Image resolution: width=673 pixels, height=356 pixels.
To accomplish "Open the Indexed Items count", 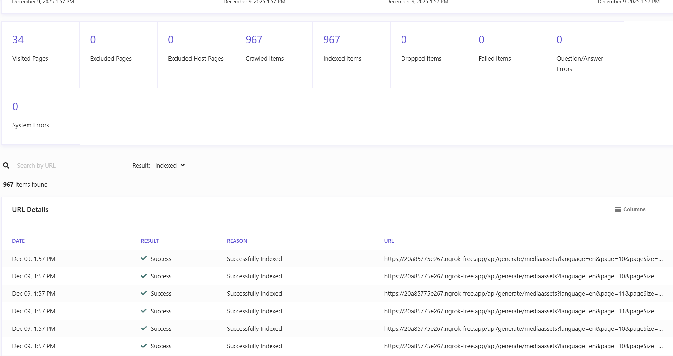I will click(x=331, y=39).
